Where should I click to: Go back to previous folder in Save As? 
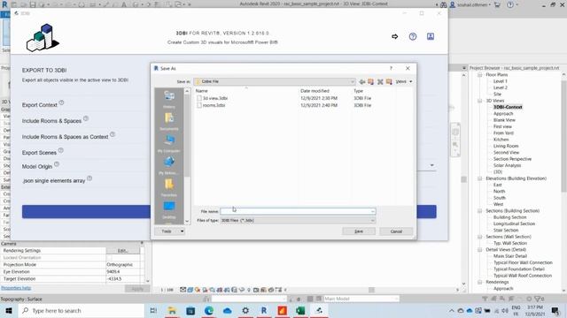[362, 82]
